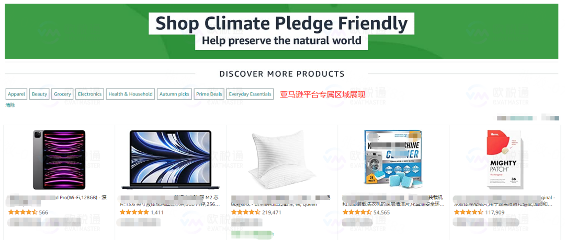
Task: Open the washing machine cleaner product image
Action: (x=393, y=160)
